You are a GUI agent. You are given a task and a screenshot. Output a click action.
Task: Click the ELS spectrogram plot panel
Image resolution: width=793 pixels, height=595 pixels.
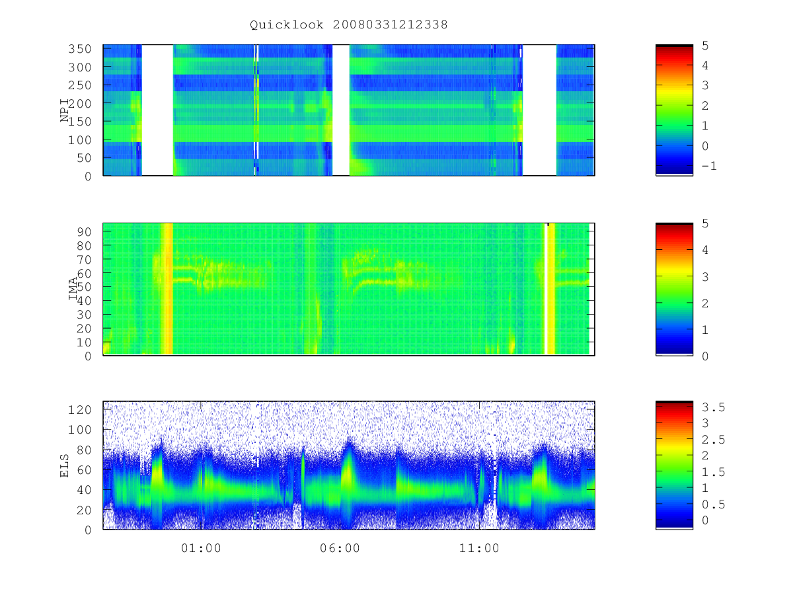click(x=349, y=465)
